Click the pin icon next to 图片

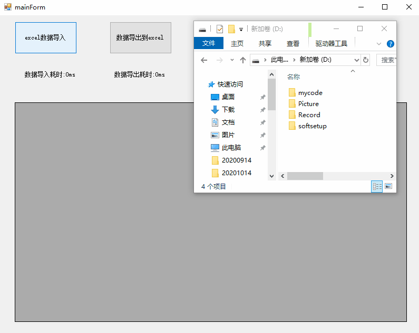(x=263, y=135)
